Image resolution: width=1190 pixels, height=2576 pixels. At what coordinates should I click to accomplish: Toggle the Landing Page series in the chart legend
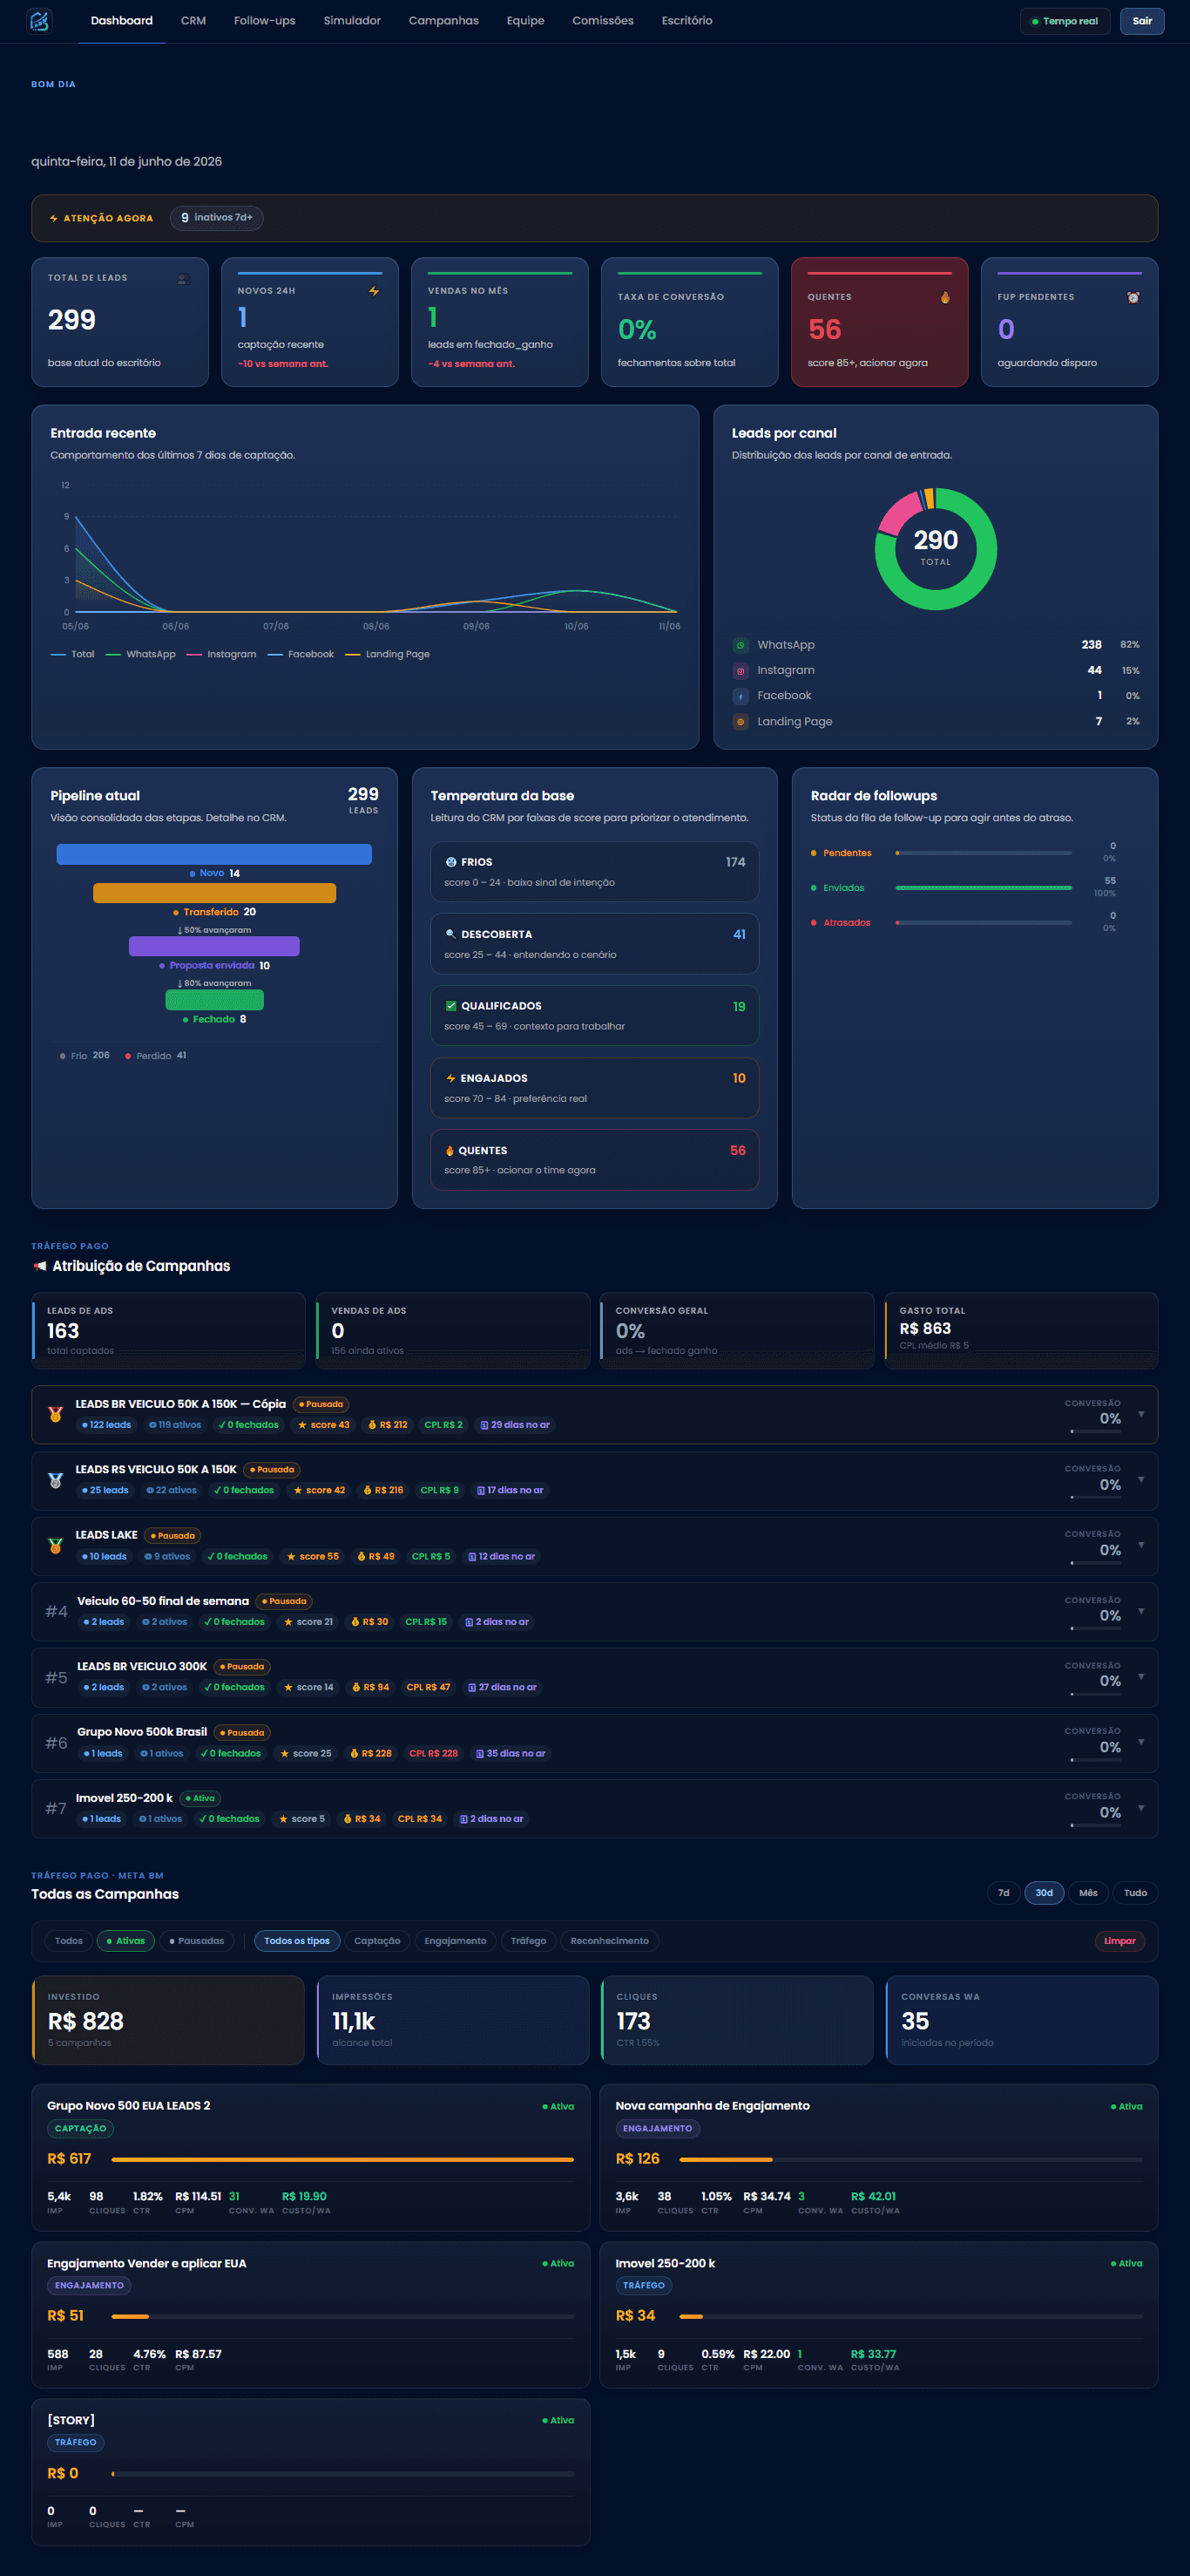(388, 654)
